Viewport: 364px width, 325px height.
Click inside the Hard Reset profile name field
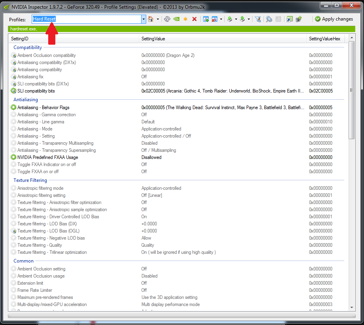87,19
